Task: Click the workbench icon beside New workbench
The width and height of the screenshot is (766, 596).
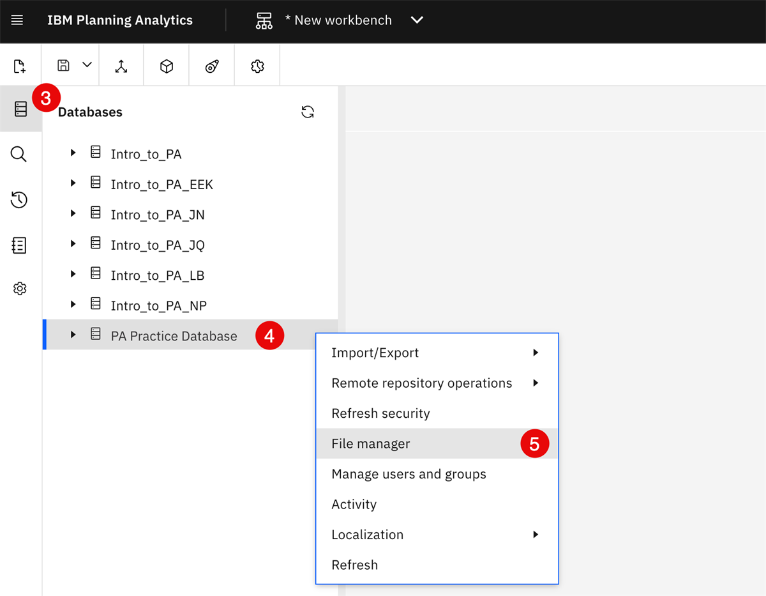Action: tap(264, 20)
